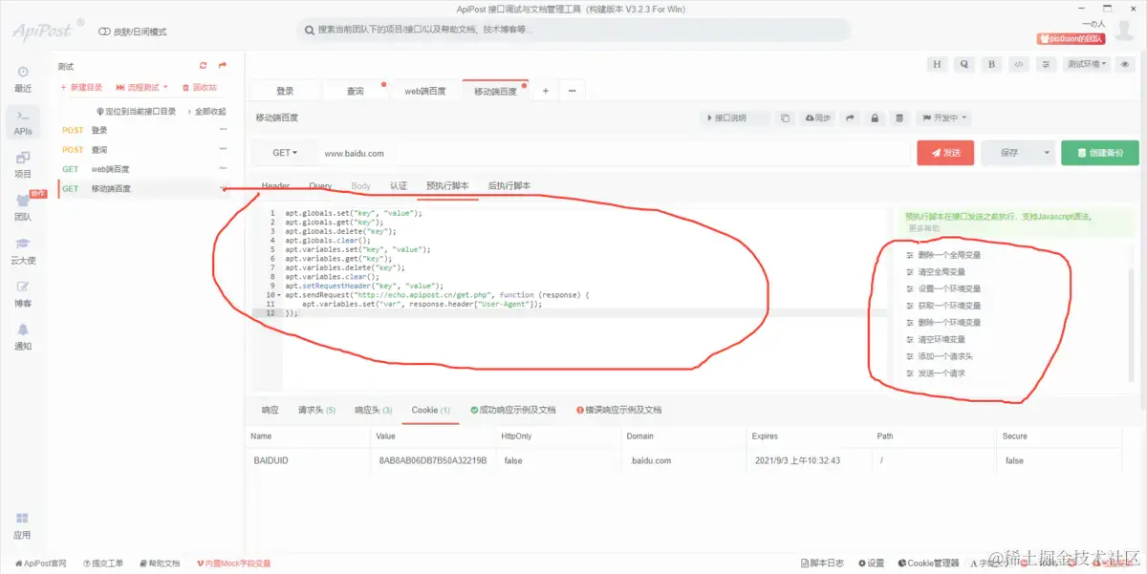Screen dimensions: 1147x574
Task: Open the 流程测试 dropdown
Action: [141, 87]
